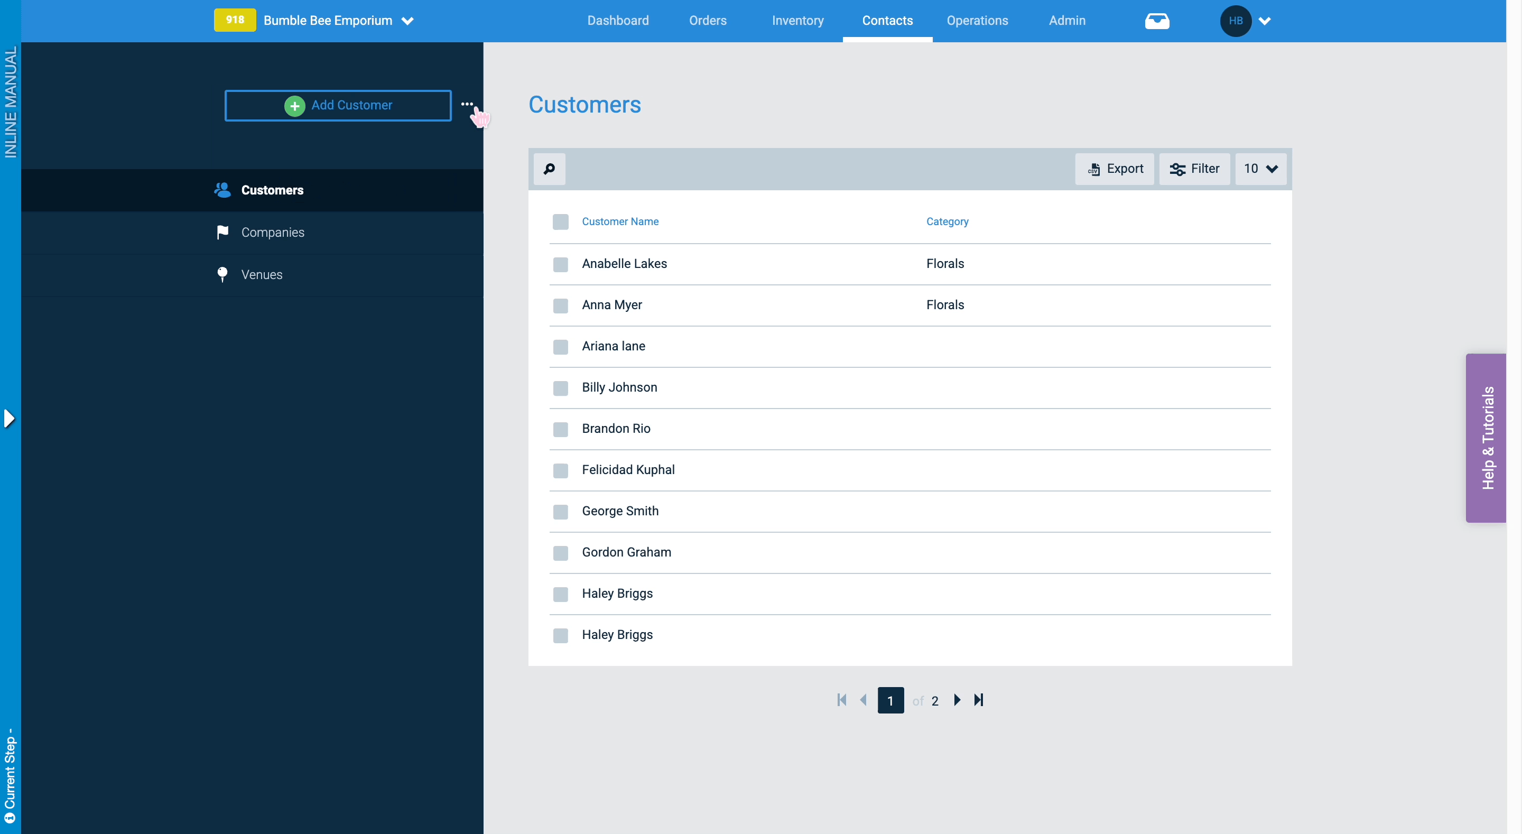Click the Add Customer button
1522x834 pixels.
(x=337, y=105)
